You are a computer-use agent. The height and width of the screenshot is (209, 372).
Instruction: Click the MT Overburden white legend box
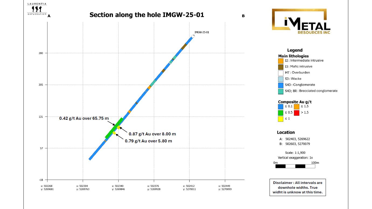(281, 73)
